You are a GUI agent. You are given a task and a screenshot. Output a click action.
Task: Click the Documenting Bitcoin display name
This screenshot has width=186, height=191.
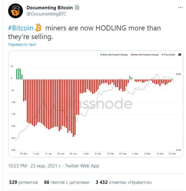tap(50, 8)
